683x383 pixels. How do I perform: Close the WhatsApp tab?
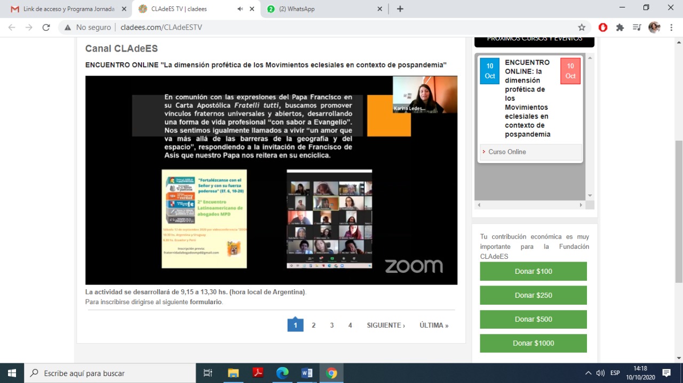click(x=380, y=9)
